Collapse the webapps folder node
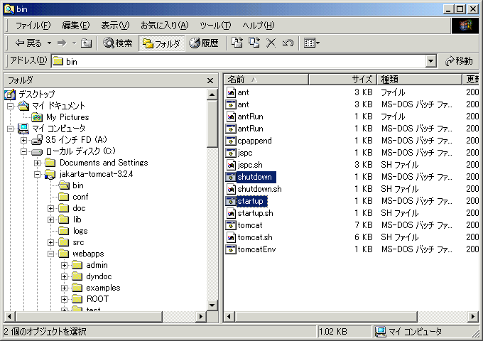Viewport: 483px width, 341px height. pos(51,254)
